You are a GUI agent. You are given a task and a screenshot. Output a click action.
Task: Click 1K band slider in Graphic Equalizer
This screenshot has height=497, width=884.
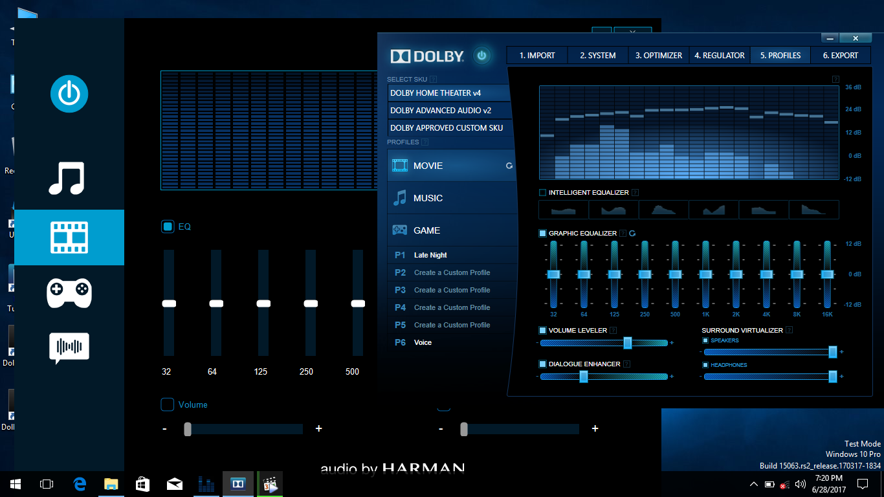(705, 274)
